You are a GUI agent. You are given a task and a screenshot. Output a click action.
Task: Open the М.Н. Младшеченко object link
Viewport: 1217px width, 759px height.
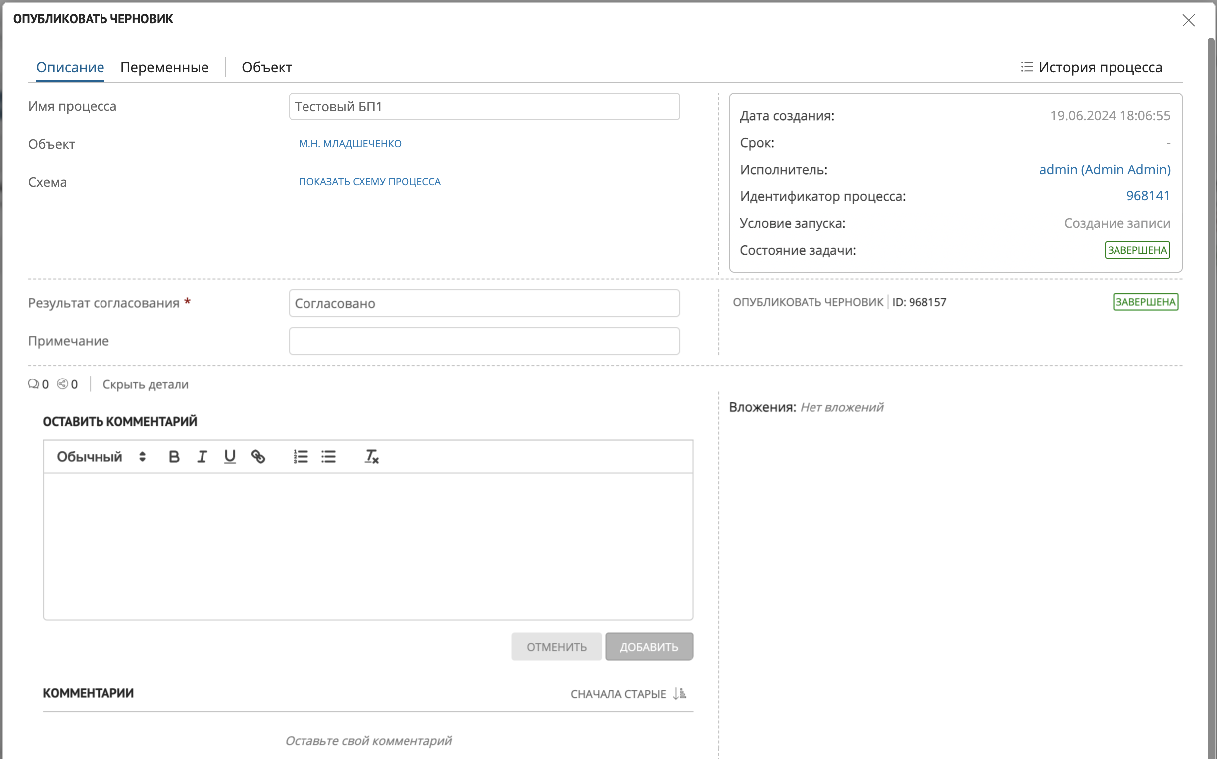point(350,144)
